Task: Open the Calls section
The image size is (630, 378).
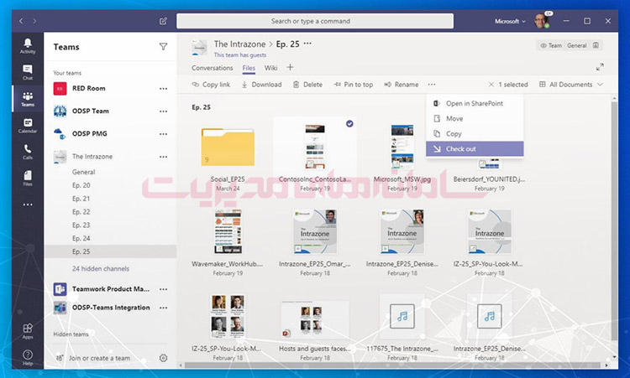Action: [28, 152]
